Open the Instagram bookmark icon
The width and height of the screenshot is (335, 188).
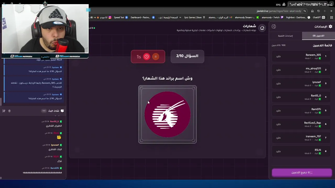pos(110,17)
